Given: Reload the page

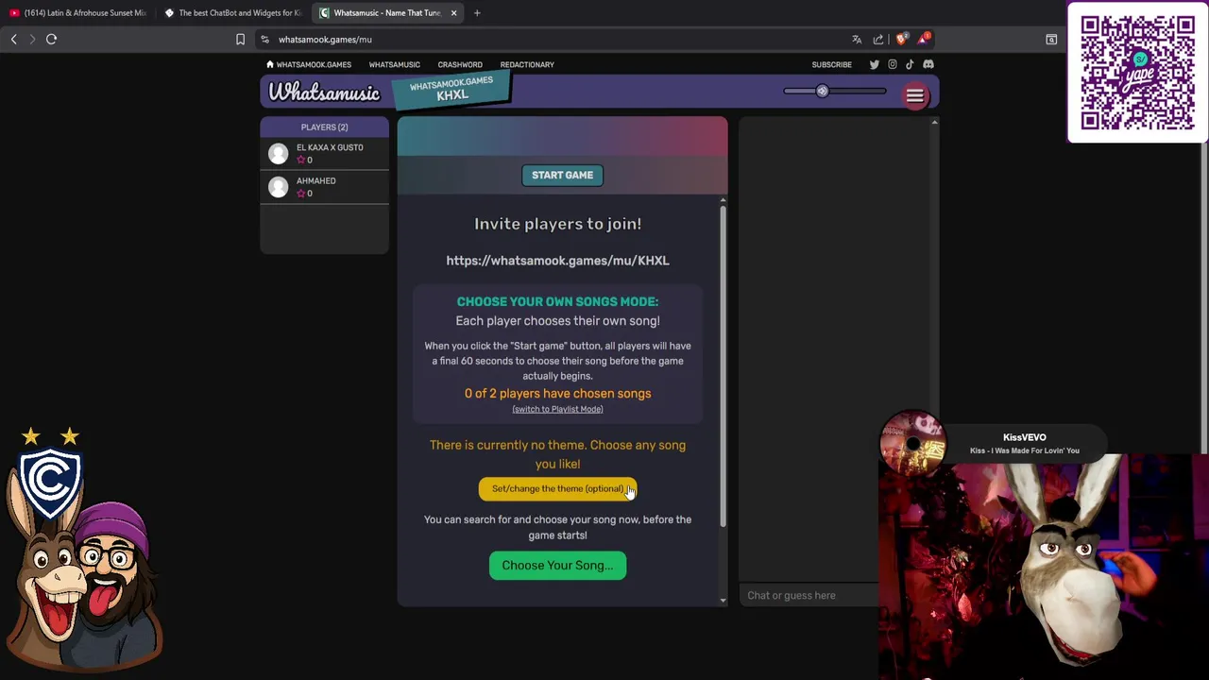Looking at the screenshot, I should pos(52,39).
